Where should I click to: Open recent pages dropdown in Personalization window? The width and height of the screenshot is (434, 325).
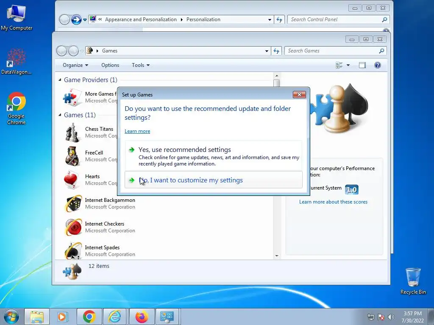point(85,20)
